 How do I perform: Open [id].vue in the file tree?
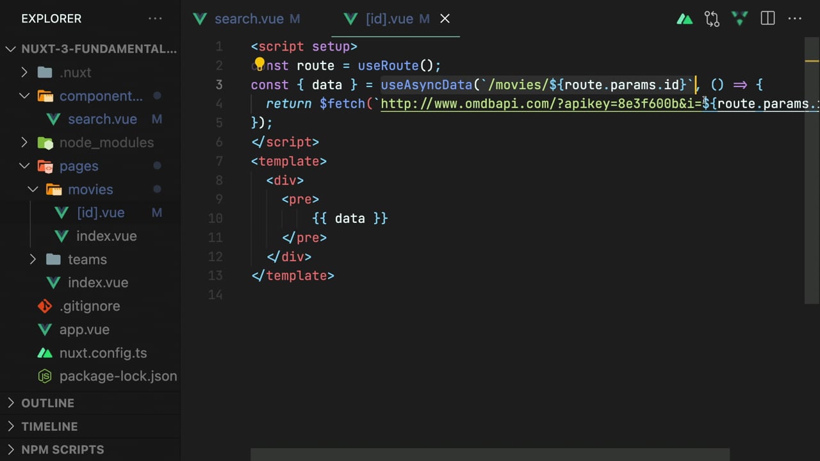101,213
